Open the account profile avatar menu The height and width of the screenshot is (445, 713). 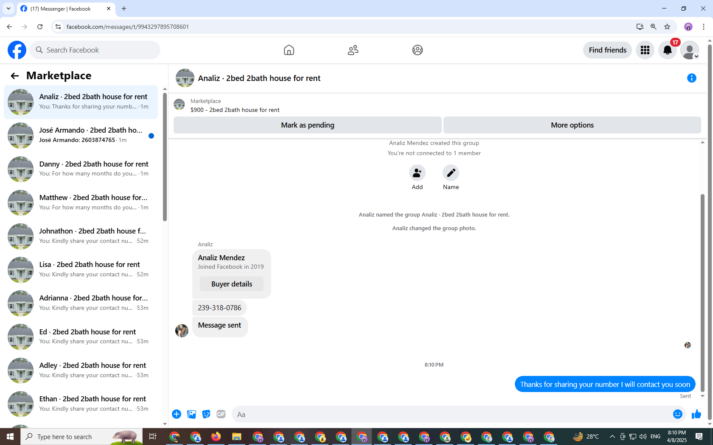(690, 50)
